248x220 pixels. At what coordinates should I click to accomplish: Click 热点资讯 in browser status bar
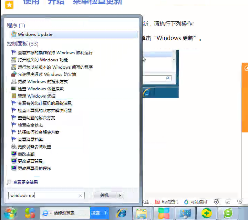coord(167,202)
